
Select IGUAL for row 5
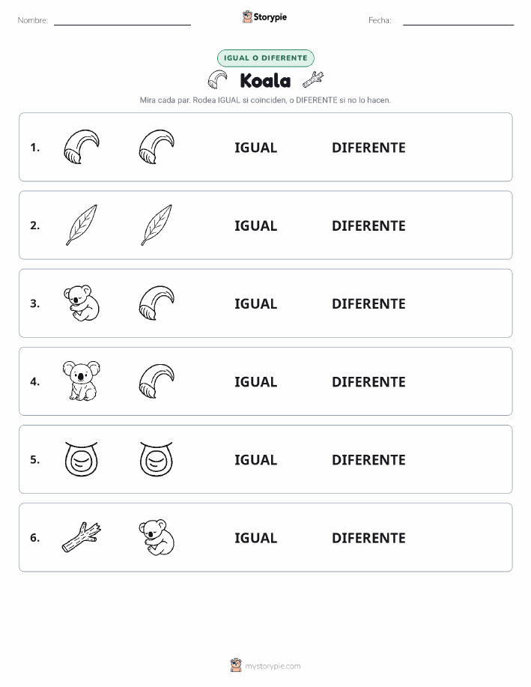coord(256,459)
